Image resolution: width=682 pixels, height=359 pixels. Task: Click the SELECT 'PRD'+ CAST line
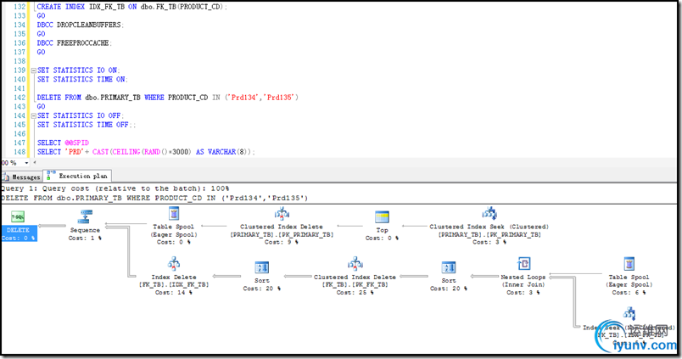(x=146, y=152)
